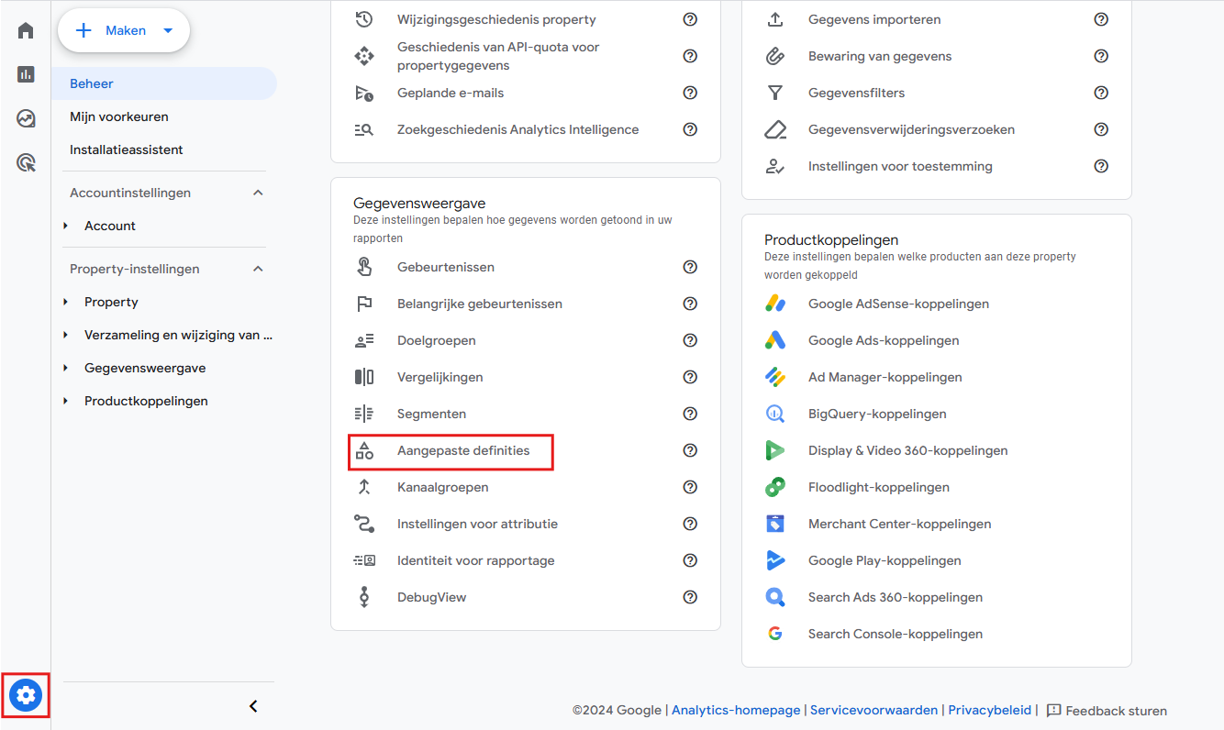Open Reports icon in left rail
Viewport: 1224px width, 730px height.
click(x=26, y=74)
